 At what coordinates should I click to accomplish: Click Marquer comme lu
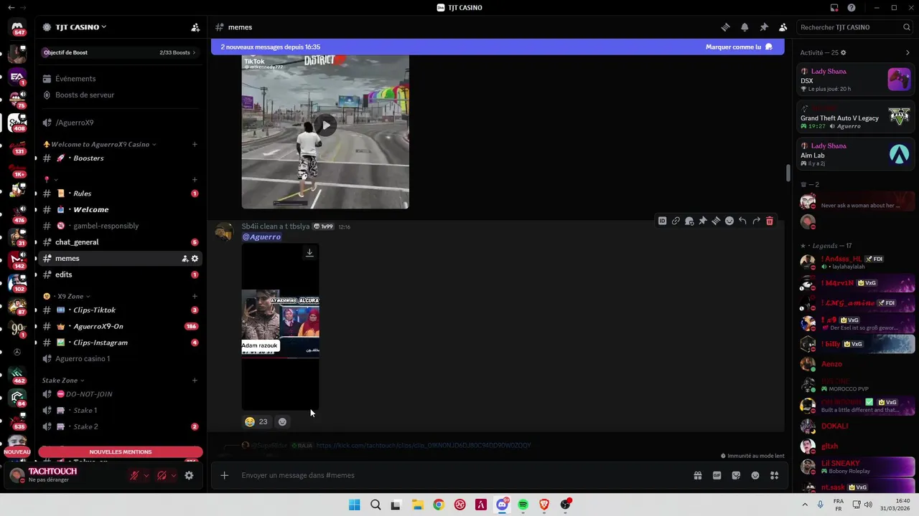coord(740,47)
